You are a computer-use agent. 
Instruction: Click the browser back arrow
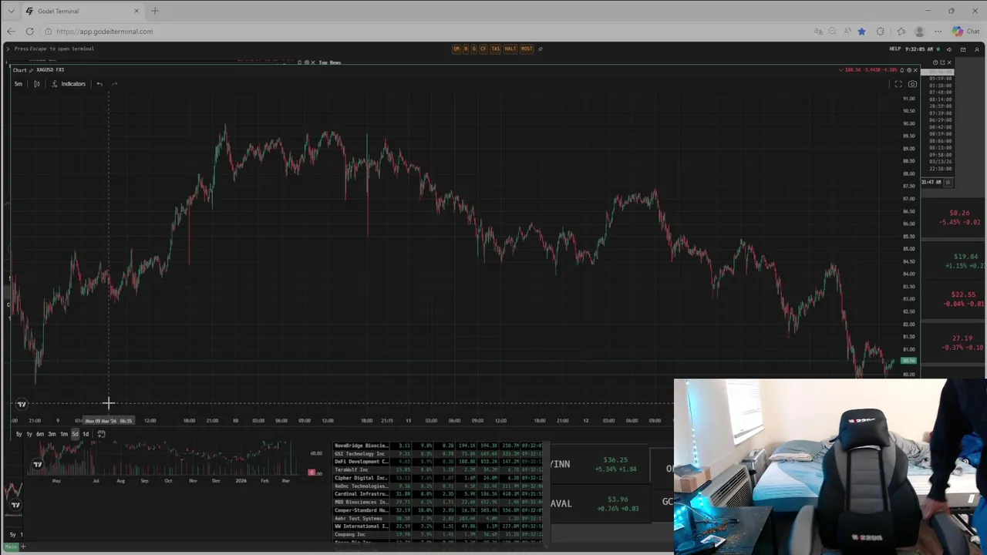click(x=11, y=32)
